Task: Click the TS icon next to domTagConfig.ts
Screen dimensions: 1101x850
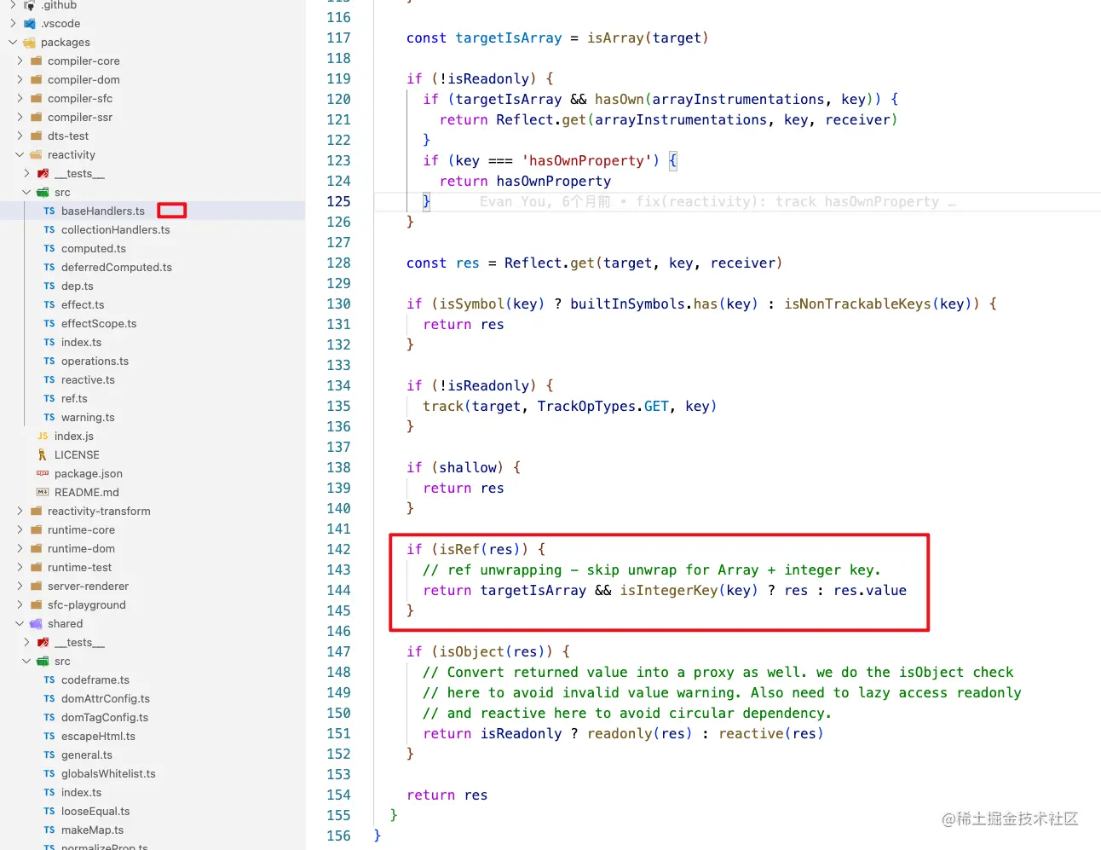Action: click(49, 718)
